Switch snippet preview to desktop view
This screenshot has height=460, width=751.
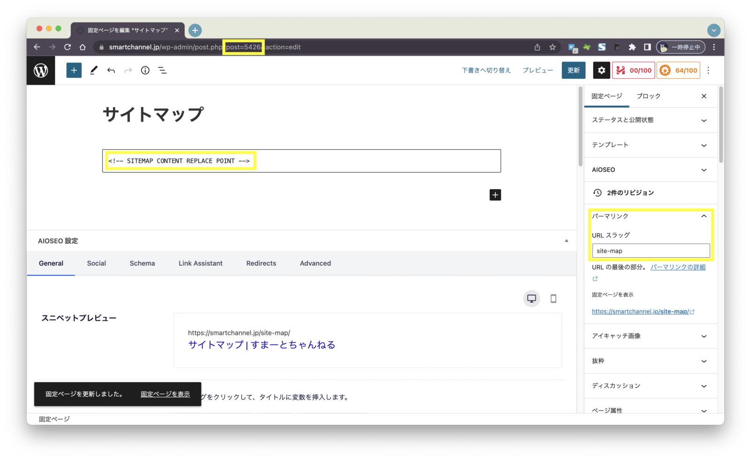[x=531, y=299]
